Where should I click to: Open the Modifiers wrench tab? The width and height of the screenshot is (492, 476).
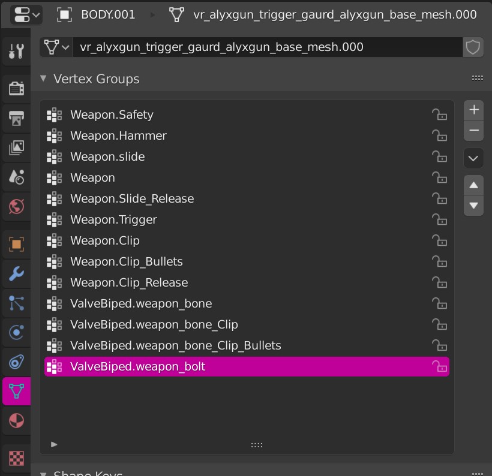coord(16,274)
